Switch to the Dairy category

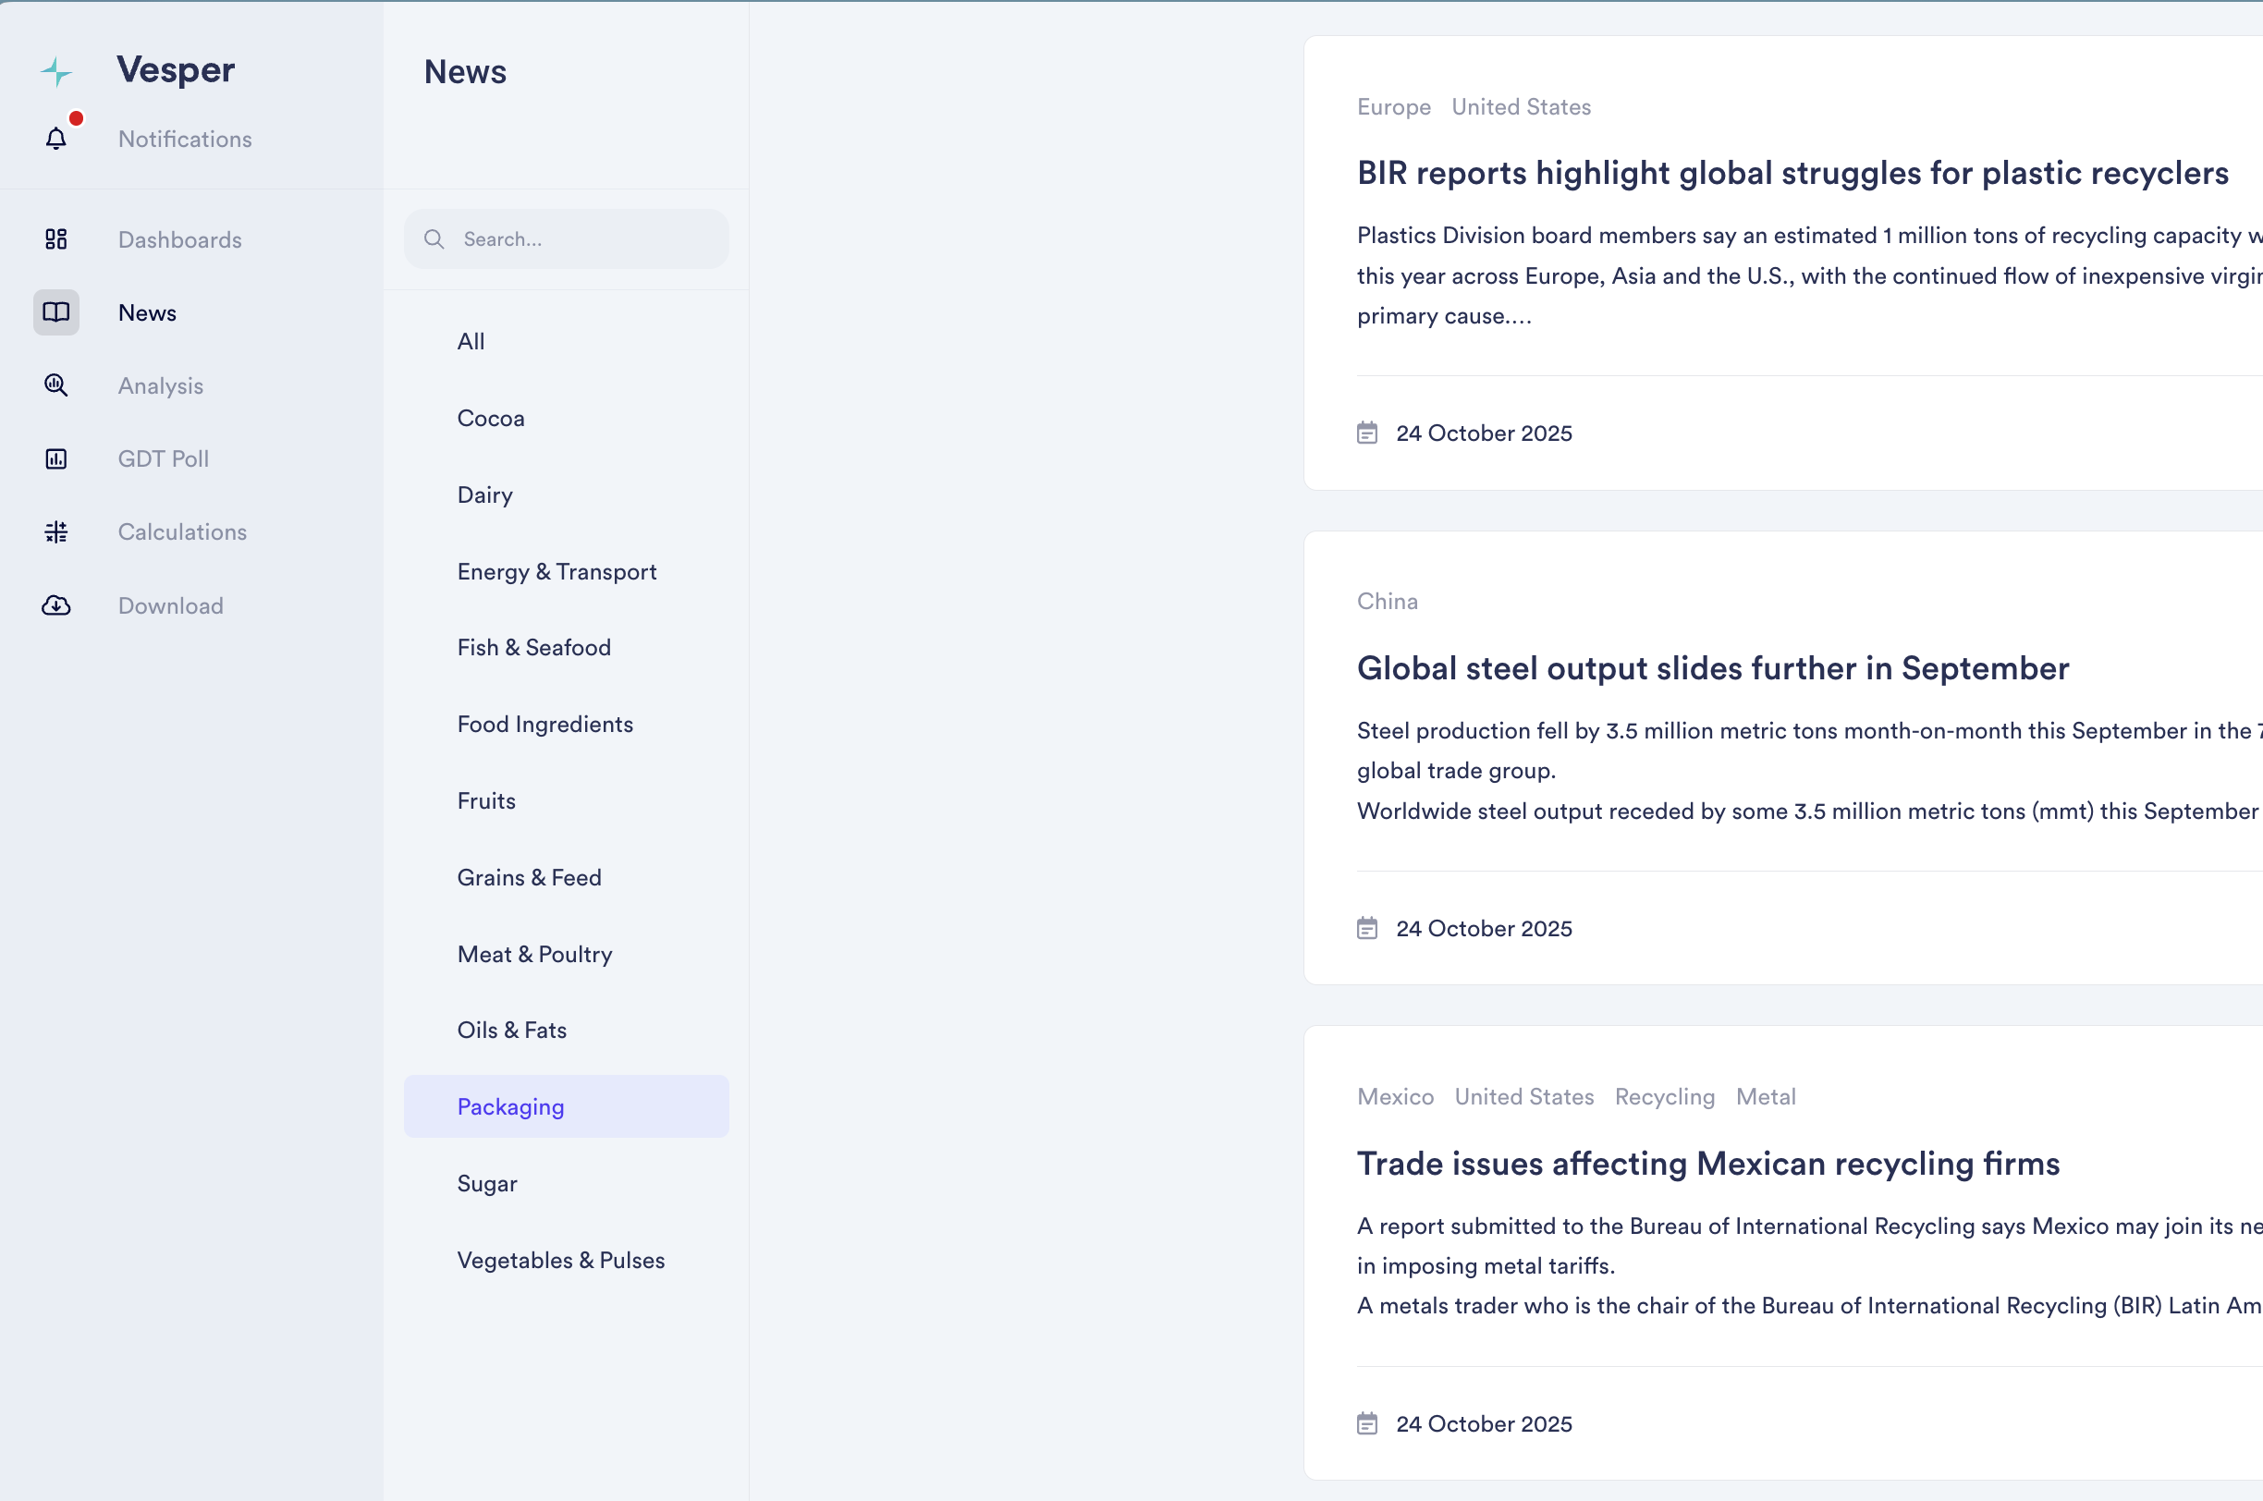coord(485,494)
